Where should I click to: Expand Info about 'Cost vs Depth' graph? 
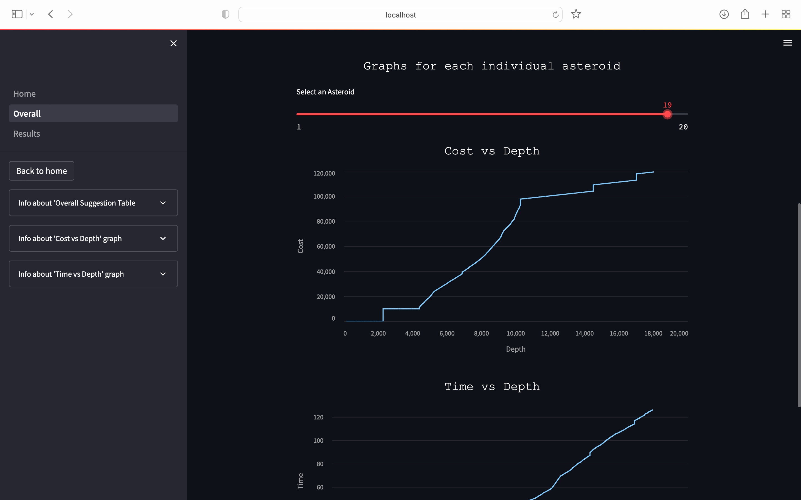tap(93, 238)
